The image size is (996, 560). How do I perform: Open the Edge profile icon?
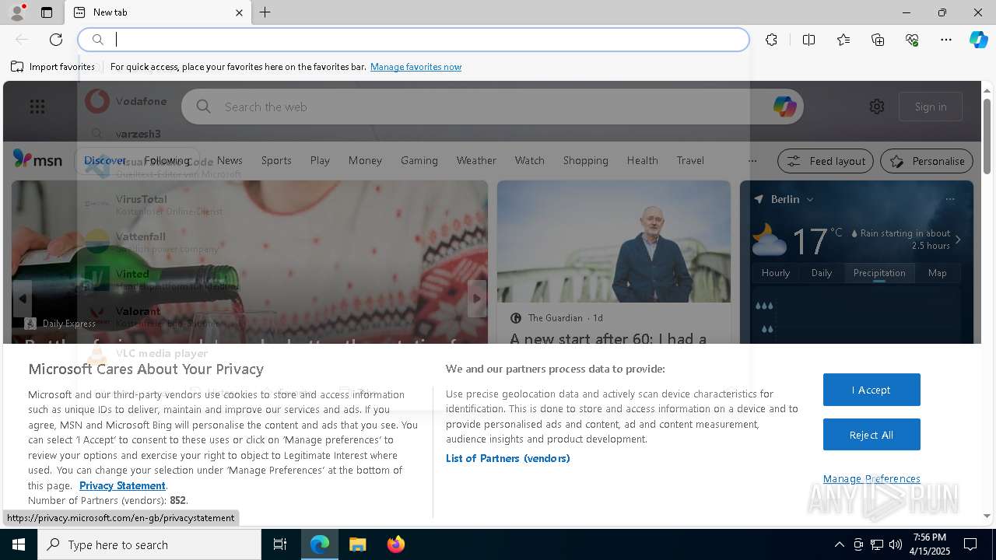click(16, 12)
